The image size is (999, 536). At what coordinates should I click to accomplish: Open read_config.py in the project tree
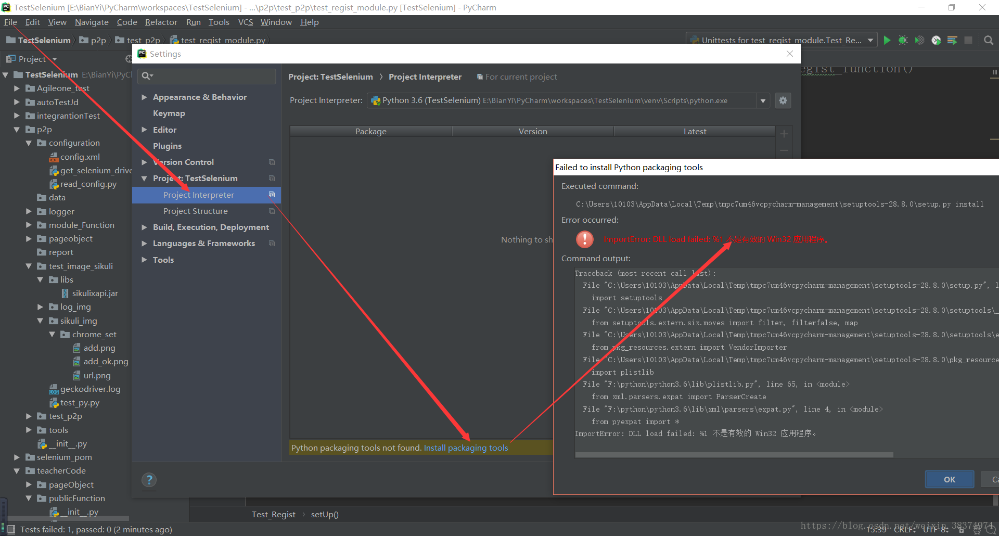[88, 184]
